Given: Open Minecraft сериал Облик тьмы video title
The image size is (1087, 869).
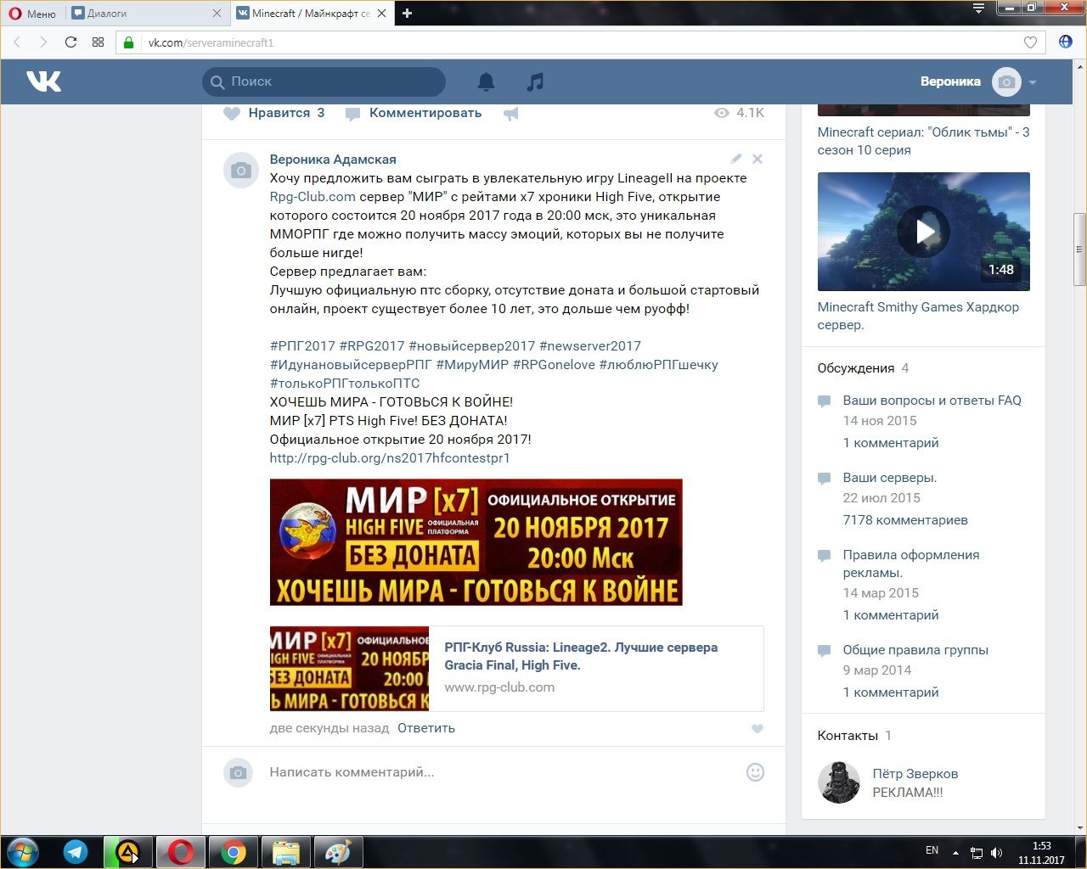Looking at the screenshot, I should pyautogui.click(x=923, y=141).
